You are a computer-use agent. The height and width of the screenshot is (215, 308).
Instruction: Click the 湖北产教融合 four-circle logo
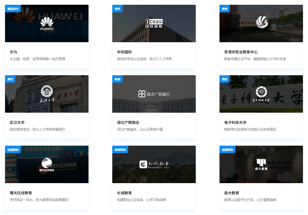pos(142,94)
